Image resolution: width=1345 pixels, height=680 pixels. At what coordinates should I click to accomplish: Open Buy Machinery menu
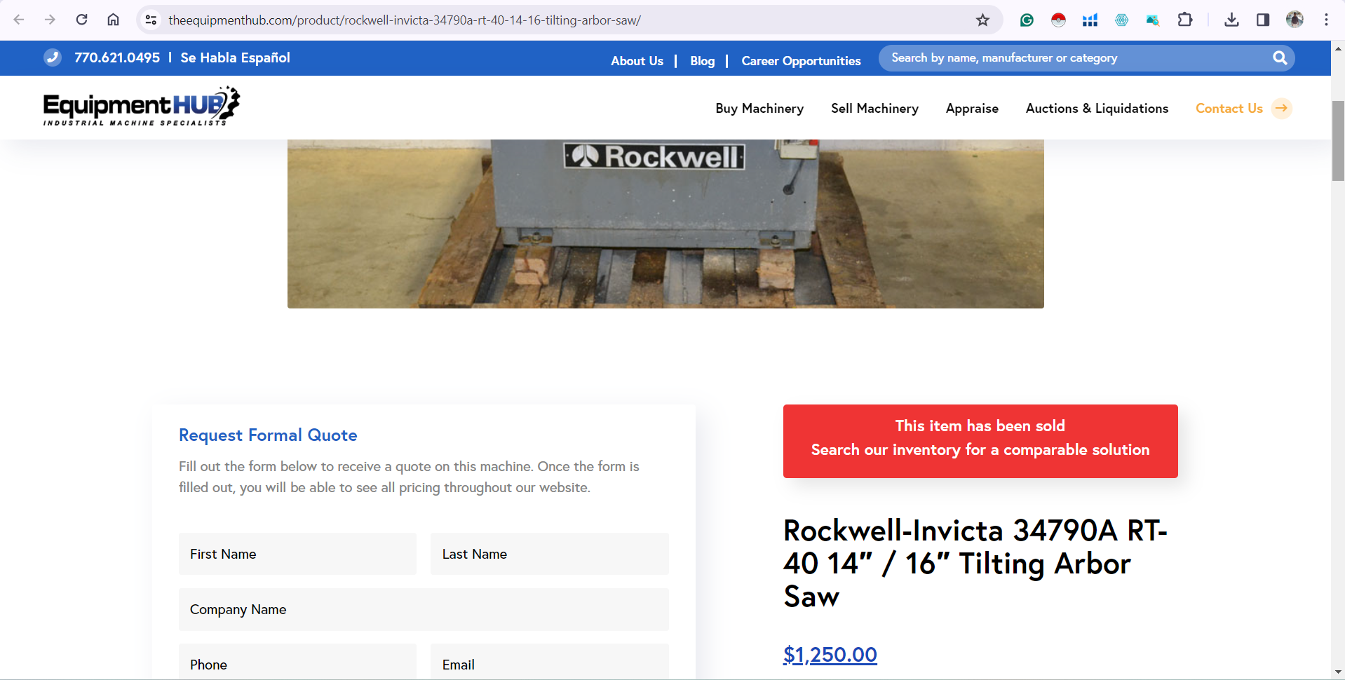759,109
